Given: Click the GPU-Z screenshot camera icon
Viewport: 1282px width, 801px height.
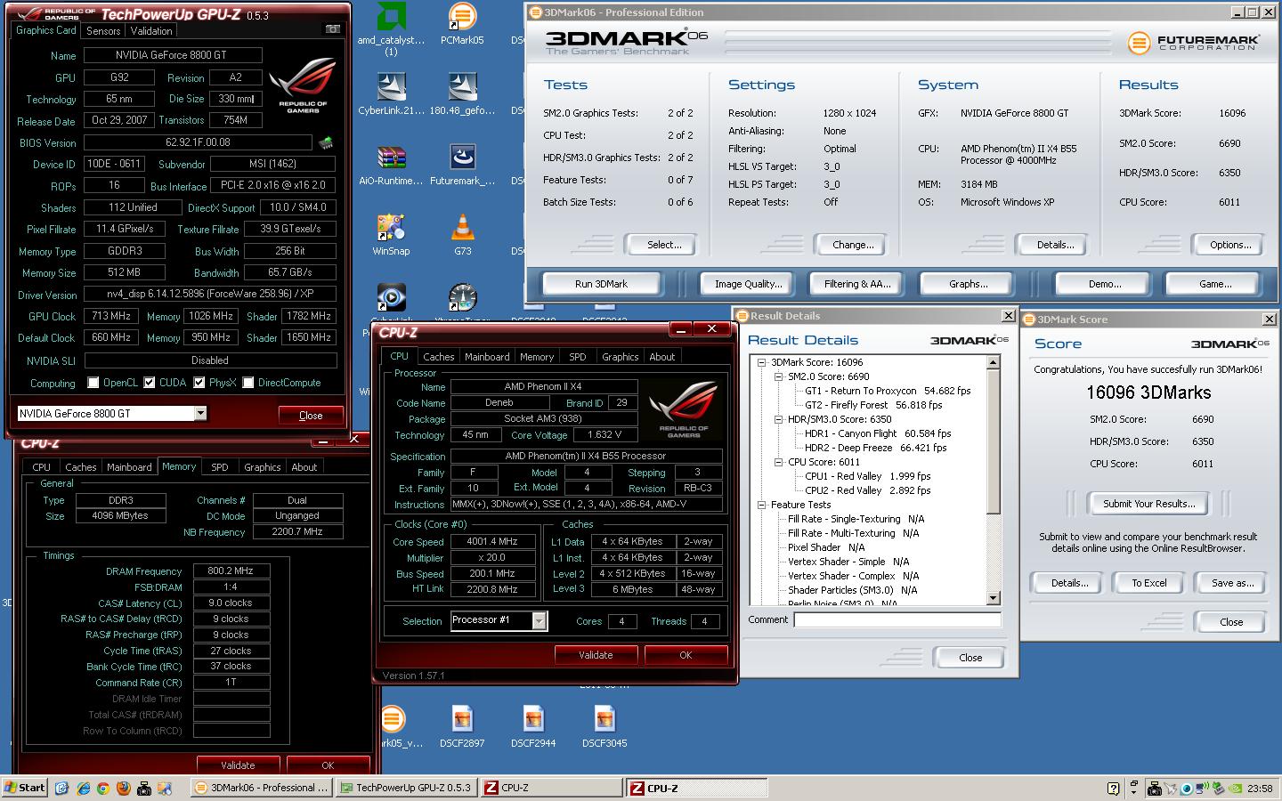Looking at the screenshot, I should (332, 29).
